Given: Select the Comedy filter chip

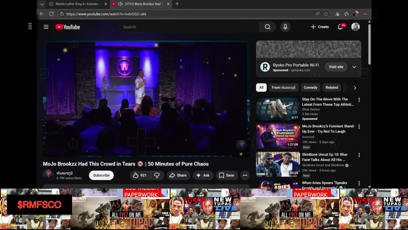Looking at the screenshot, I should [310, 88].
